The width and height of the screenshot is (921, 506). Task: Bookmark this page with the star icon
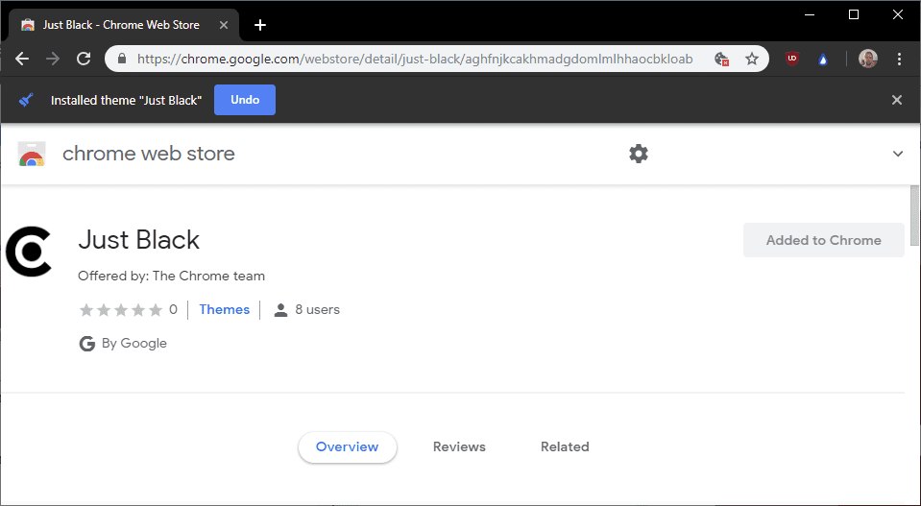coord(752,59)
